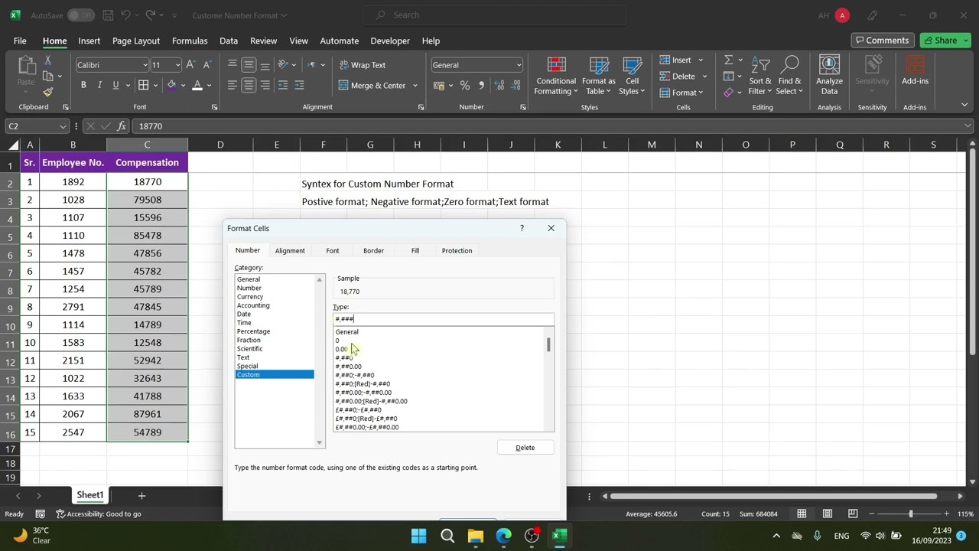Click the Format Painter brush icon
Screen dimensions: 979x551
click(47, 92)
